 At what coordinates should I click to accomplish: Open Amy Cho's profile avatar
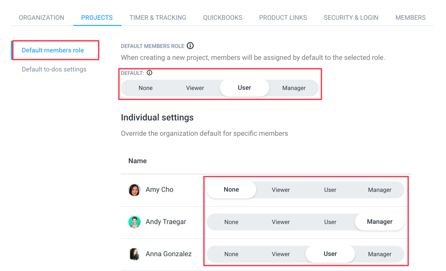[134, 190]
